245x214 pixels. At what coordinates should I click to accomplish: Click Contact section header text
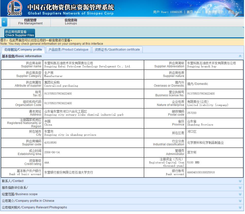pos(13,181)
